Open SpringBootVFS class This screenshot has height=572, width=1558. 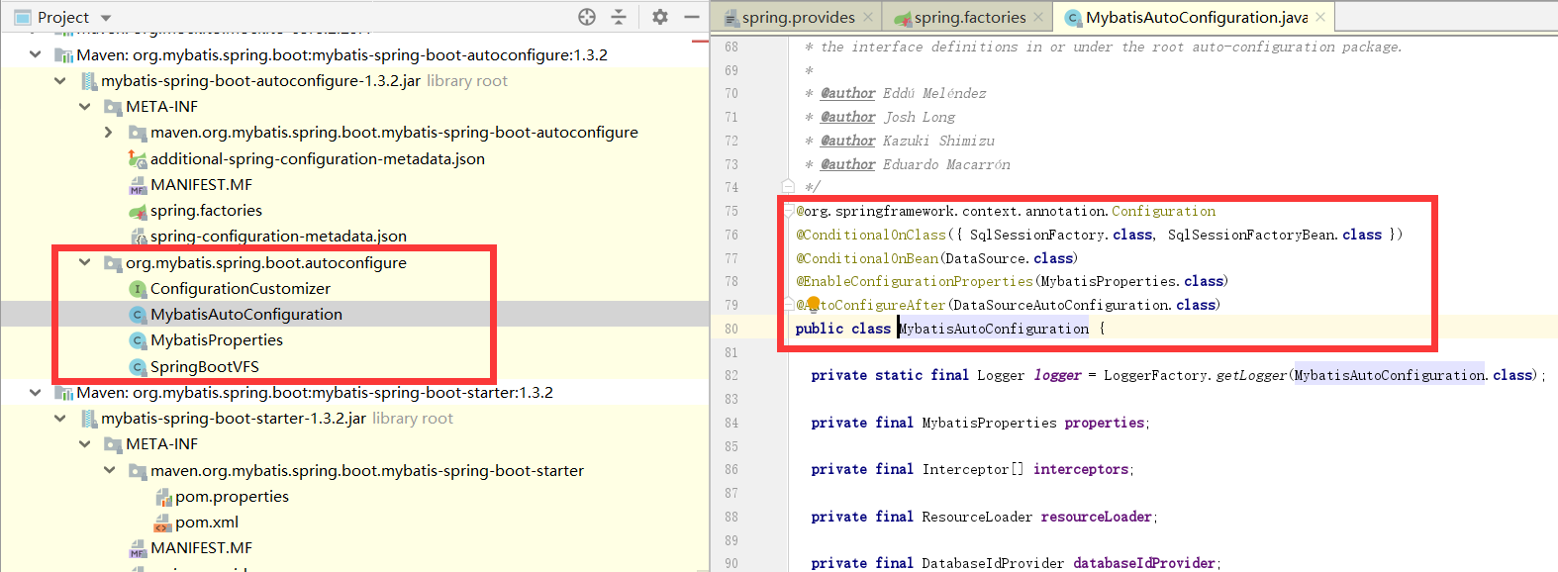click(205, 366)
